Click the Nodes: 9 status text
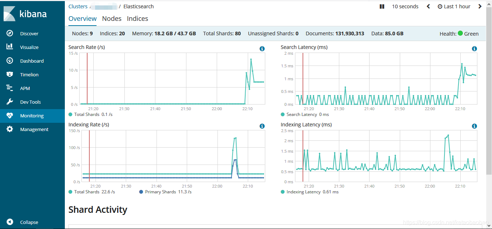This screenshot has height=229, width=492. pyautogui.click(x=82, y=33)
